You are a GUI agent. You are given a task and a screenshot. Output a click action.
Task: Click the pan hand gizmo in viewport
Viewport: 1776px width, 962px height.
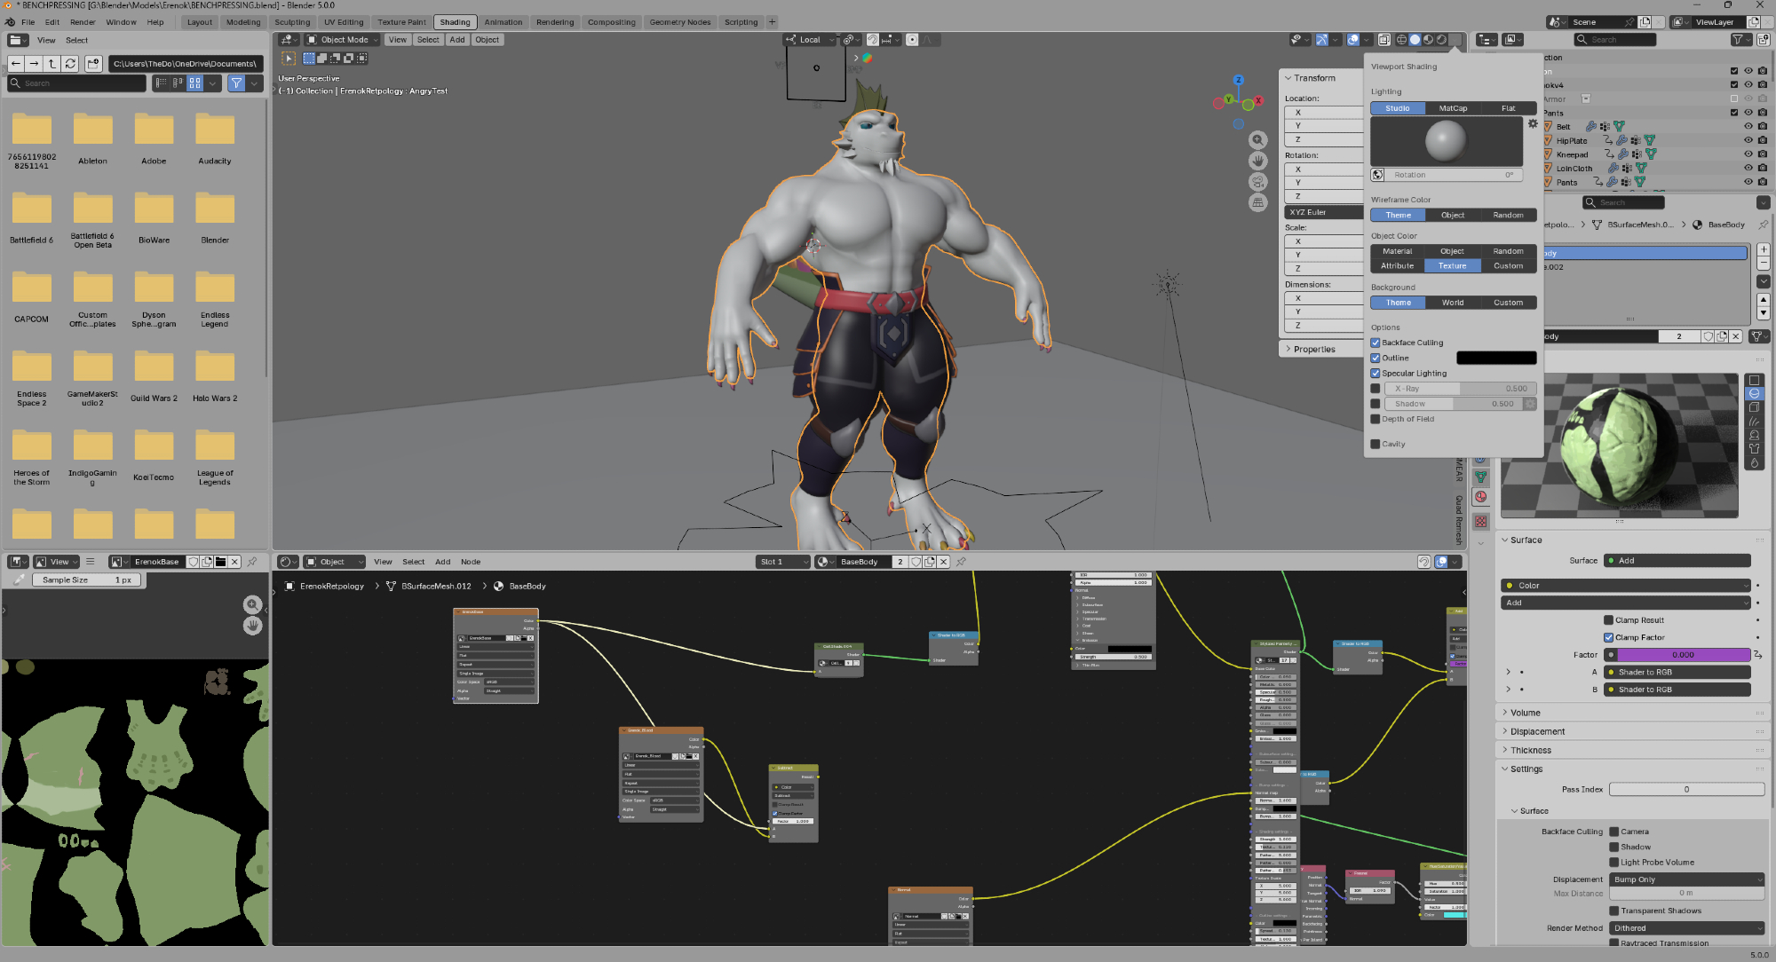(x=1257, y=161)
